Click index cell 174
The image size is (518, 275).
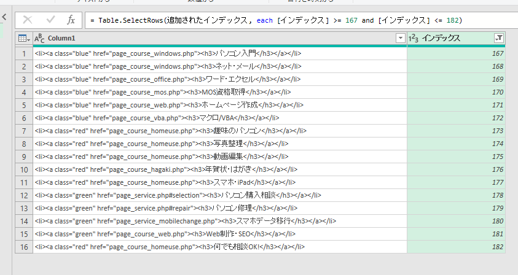coord(456,144)
